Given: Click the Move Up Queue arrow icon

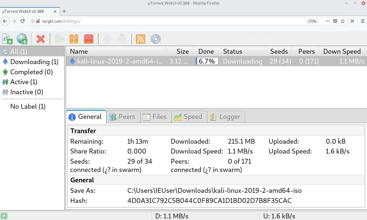Looking at the screenshot, I should [x=108, y=39].
